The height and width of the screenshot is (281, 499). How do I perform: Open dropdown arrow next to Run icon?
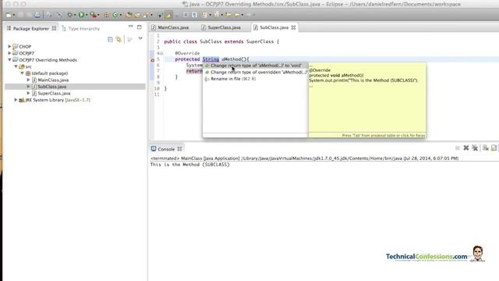coord(87,16)
